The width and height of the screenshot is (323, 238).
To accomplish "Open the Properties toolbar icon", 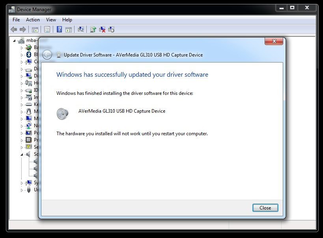I will 47,30.
